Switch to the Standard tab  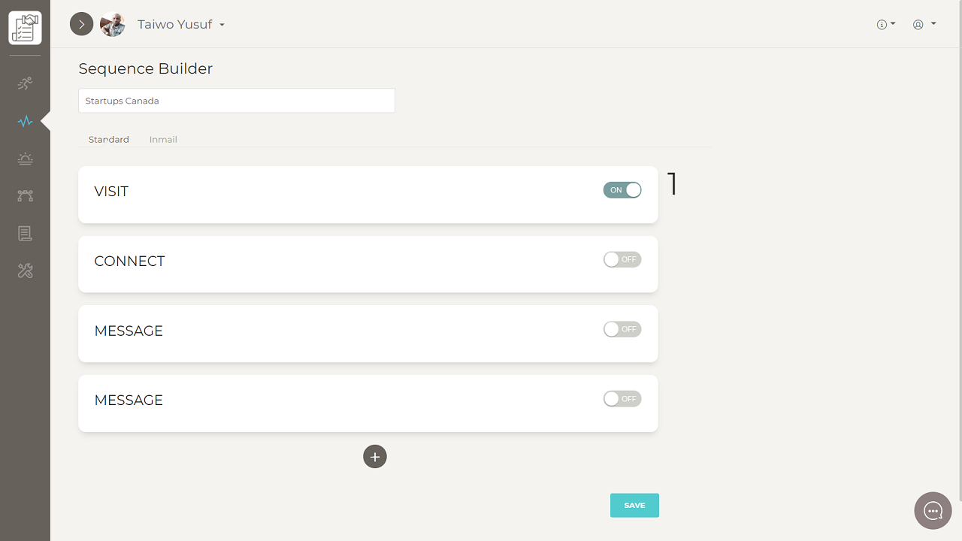(109, 140)
